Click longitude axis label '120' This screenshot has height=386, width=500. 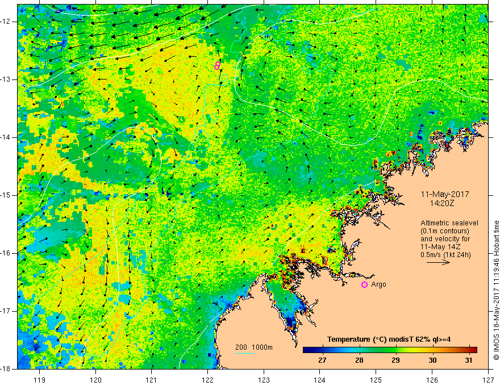point(95,380)
